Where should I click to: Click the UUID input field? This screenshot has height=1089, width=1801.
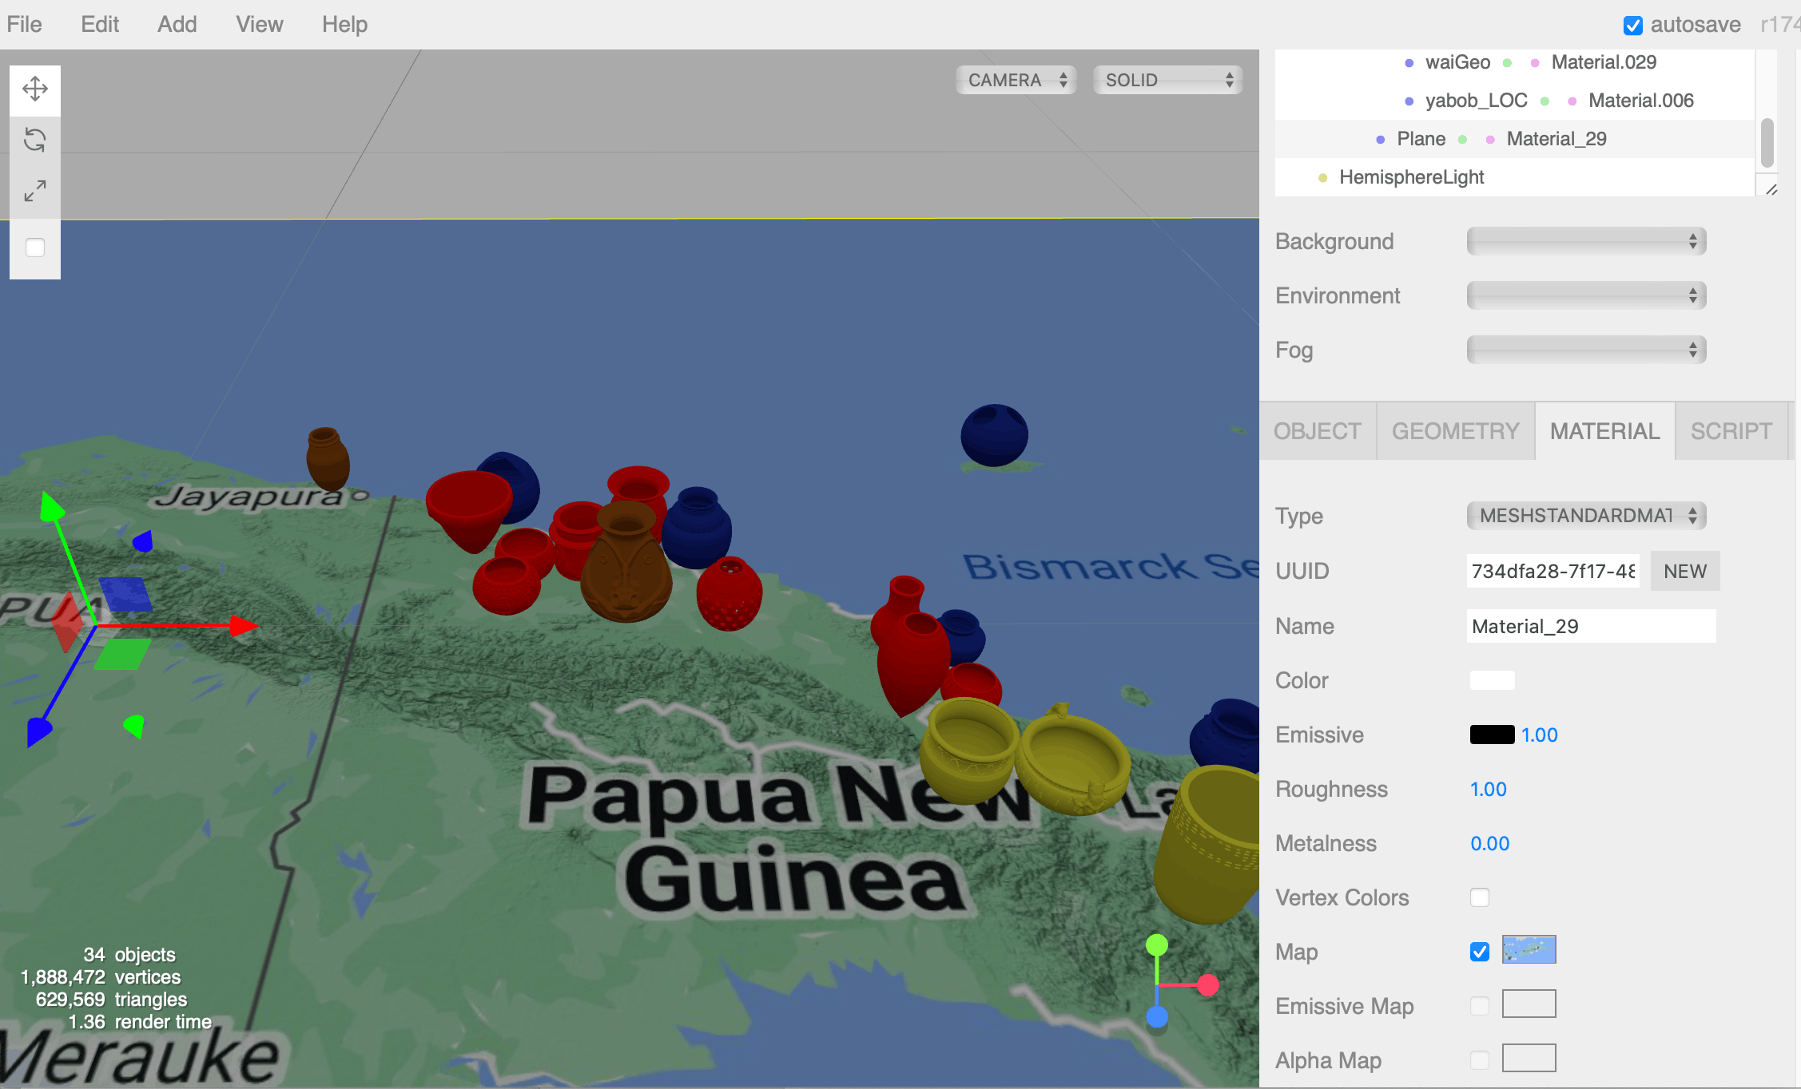pos(1553,571)
